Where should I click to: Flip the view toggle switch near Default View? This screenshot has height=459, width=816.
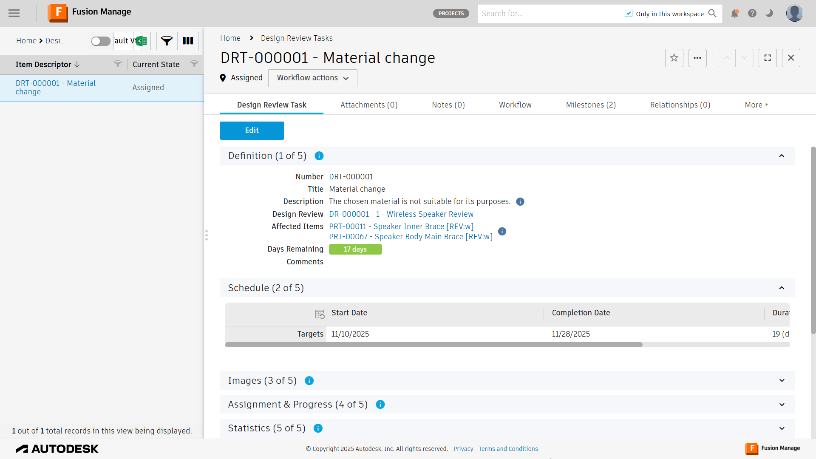point(100,41)
